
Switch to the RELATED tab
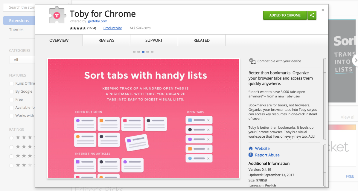click(x=201, y=40)
